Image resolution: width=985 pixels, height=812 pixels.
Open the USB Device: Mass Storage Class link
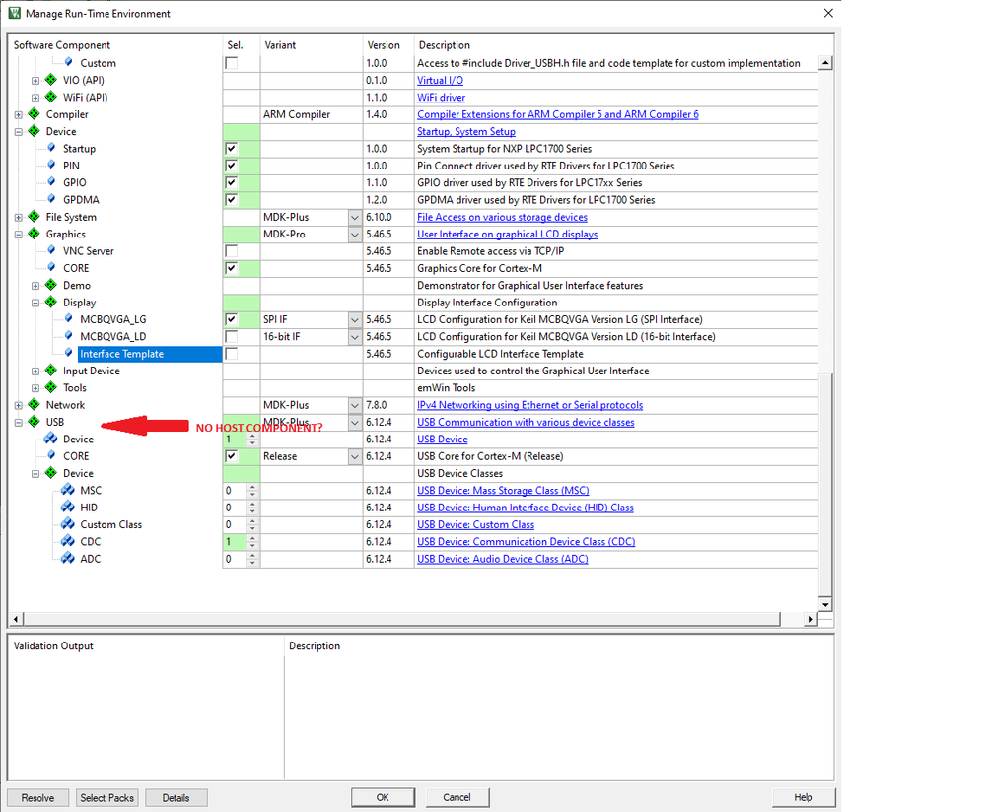(x=503, y=491)
